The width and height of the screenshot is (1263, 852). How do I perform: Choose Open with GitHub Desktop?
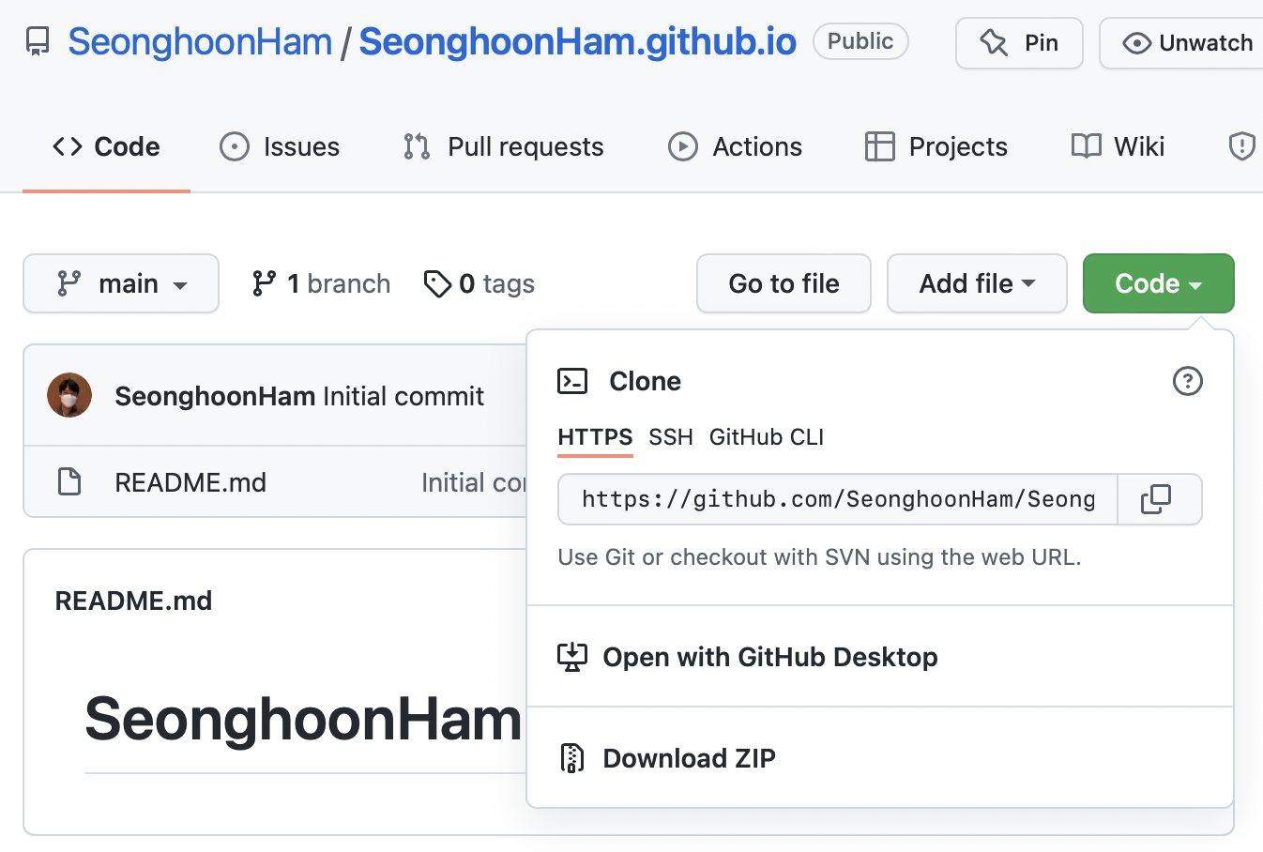pyautogui.click(x=769, y=657)
